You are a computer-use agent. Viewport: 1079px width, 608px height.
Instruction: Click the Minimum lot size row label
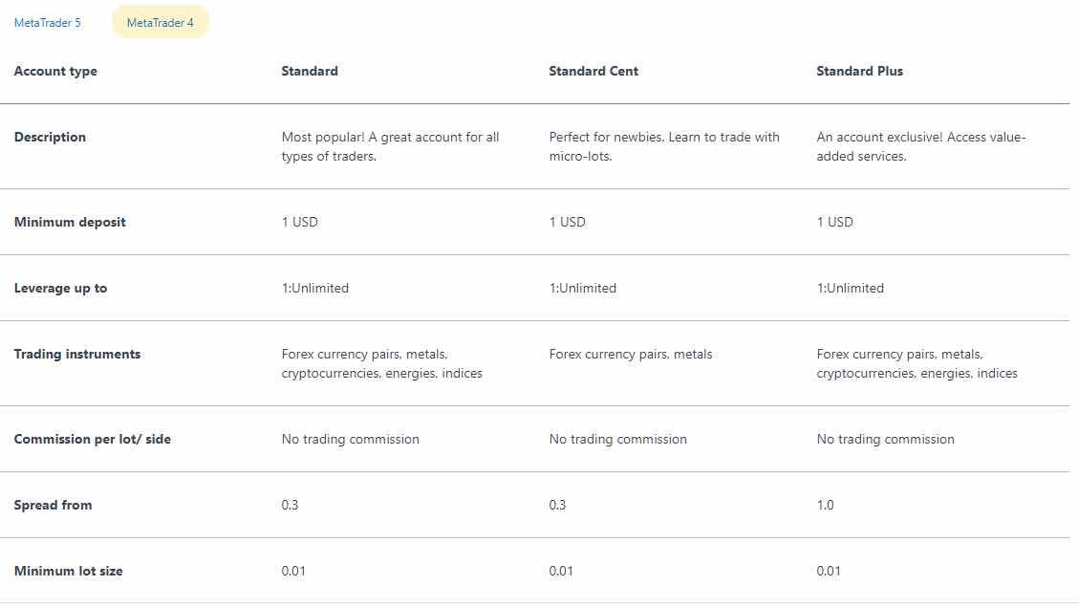coord(69,571)
